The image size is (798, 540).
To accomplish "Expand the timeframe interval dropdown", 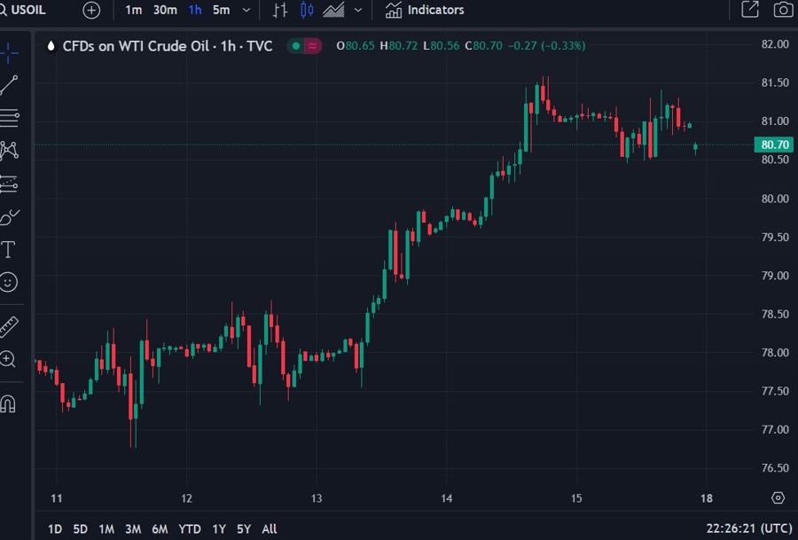I will click(246, 10).
